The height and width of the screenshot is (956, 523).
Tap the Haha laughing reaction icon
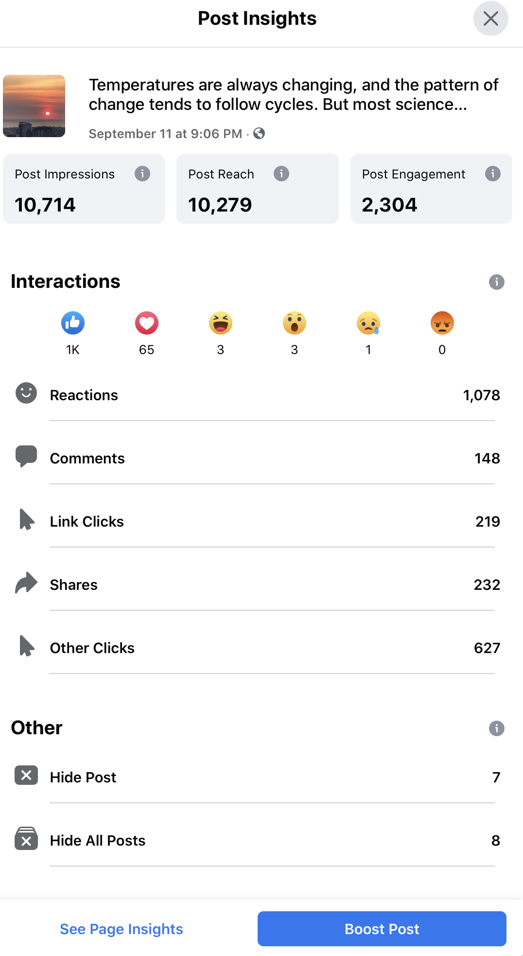point(221,323)
